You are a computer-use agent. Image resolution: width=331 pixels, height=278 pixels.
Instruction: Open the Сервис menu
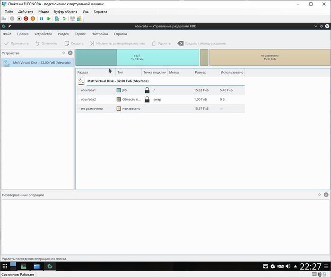coord(80,34)
